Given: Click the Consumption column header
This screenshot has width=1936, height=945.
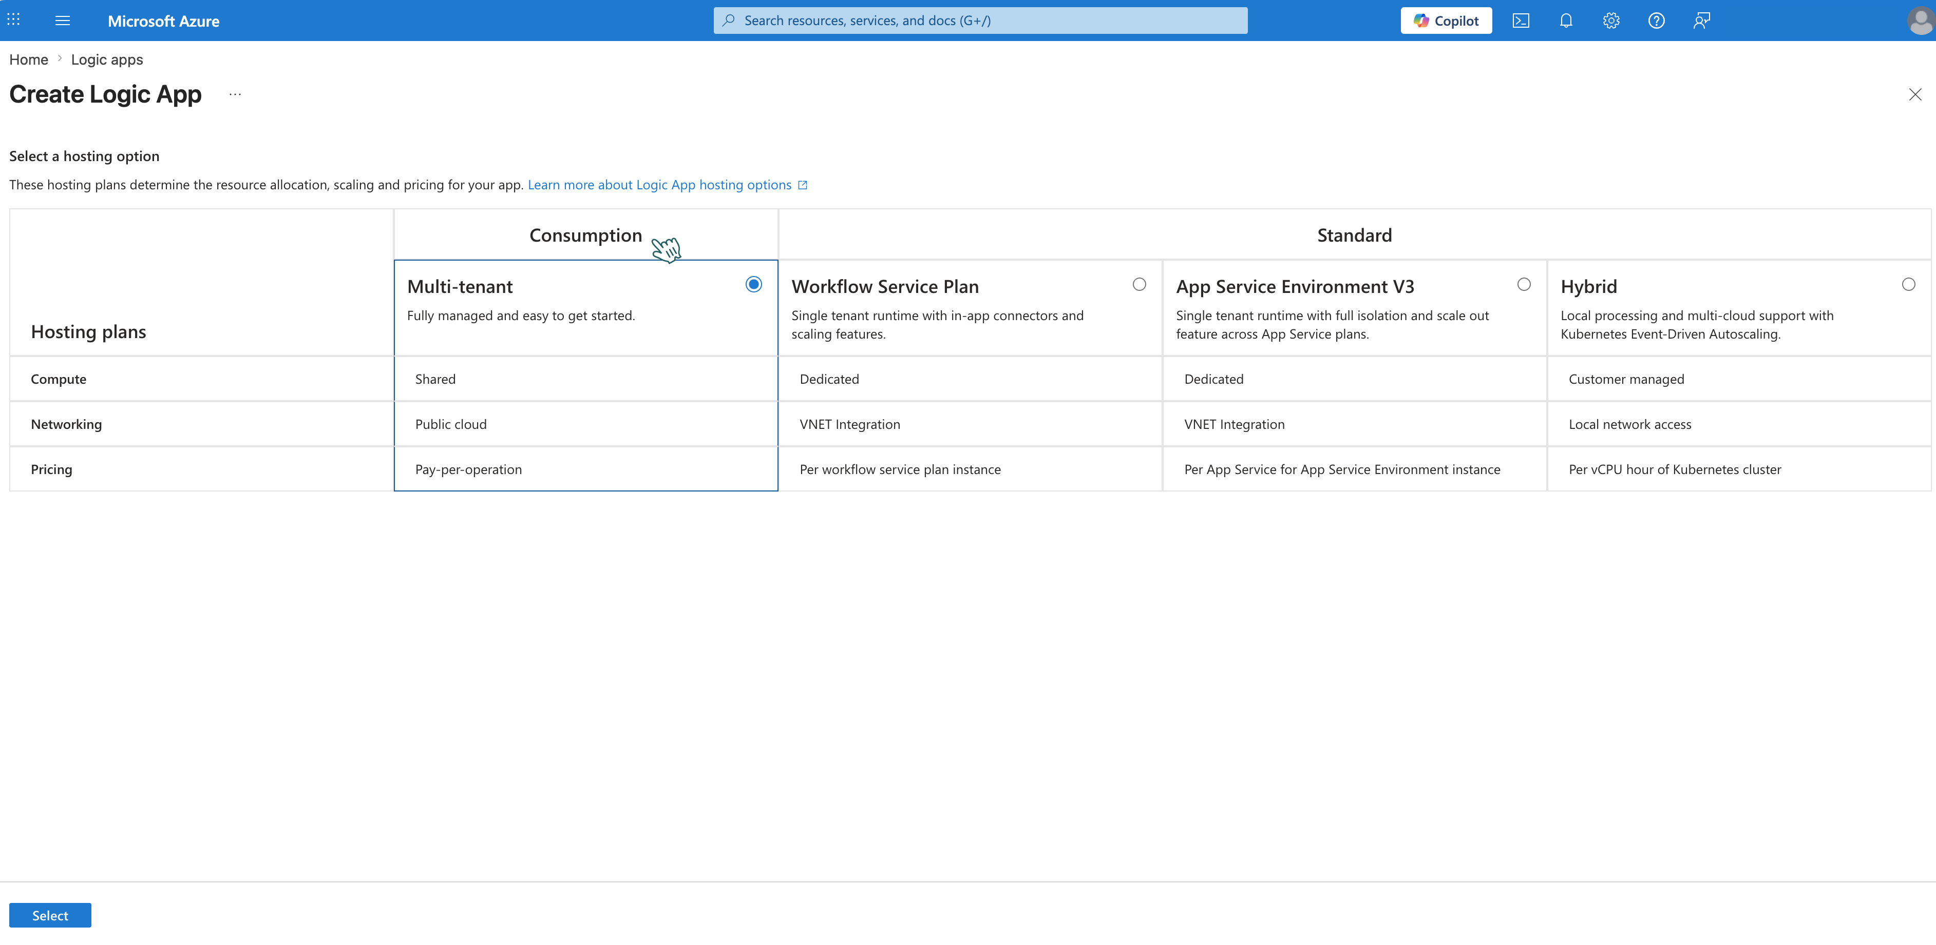Looking at the screenshot, I should pyautogui.click(x=585, y=235).
